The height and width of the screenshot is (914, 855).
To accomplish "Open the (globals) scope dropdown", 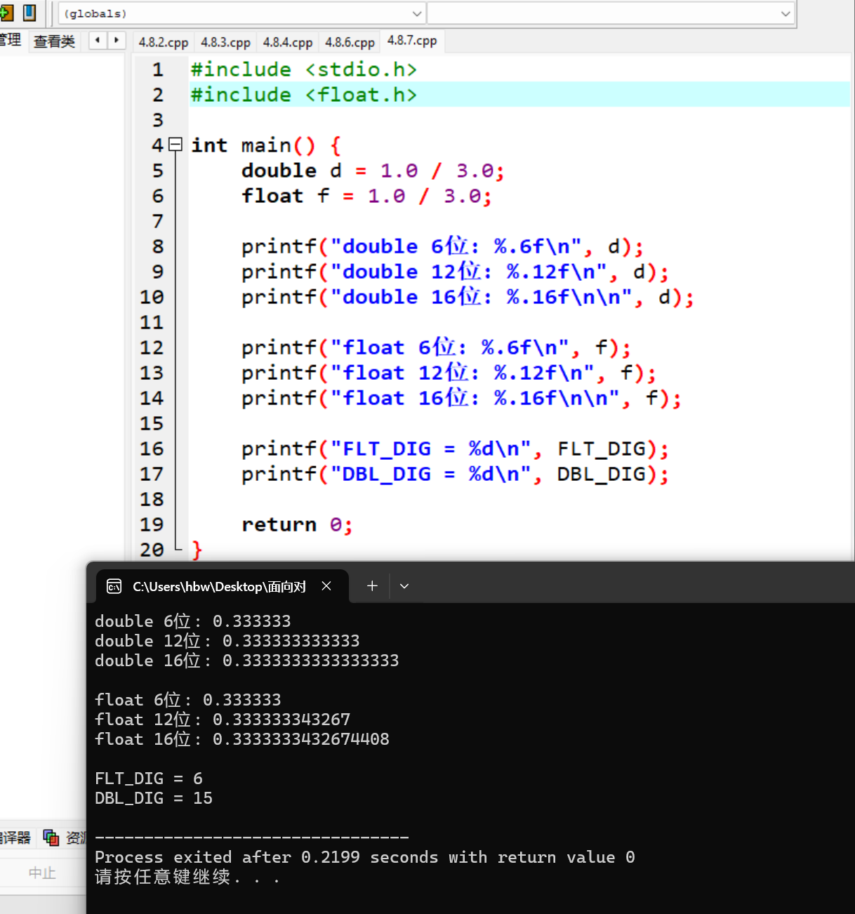I will pyautogui.click(x=241, y=13).
